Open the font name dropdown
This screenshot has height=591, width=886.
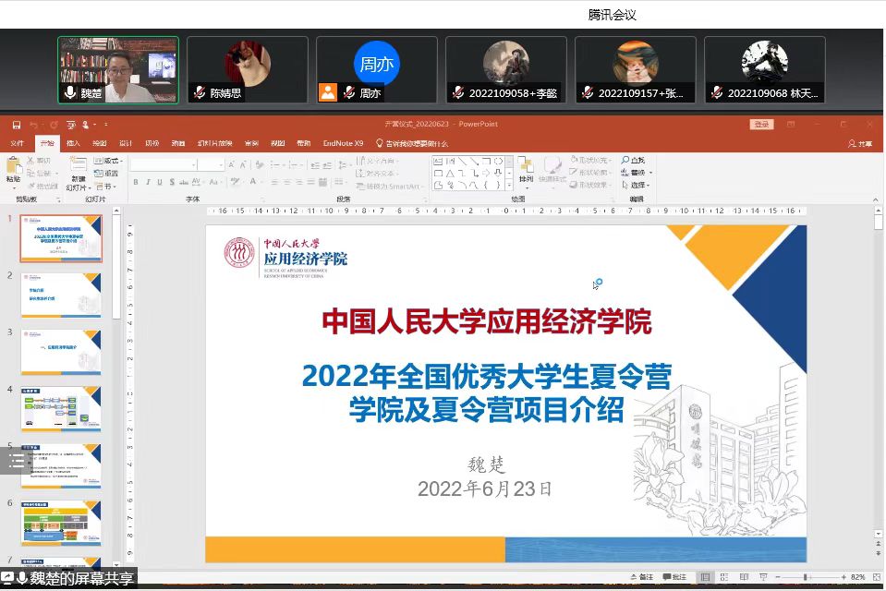[194, 164]
